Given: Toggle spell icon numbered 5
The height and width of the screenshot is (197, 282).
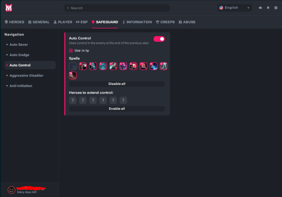Looking at the screenshot, I should (123, 66).
